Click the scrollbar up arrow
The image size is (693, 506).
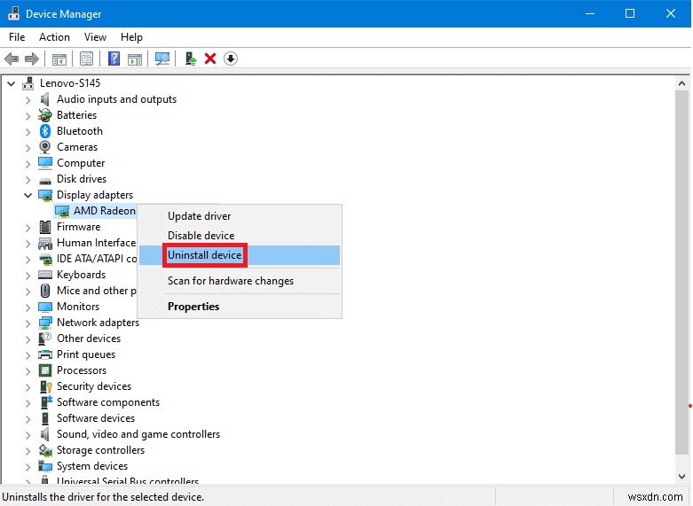[681, 83]
